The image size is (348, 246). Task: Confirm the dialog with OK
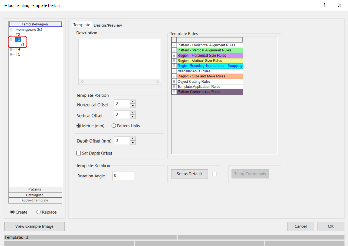point(331,226)
